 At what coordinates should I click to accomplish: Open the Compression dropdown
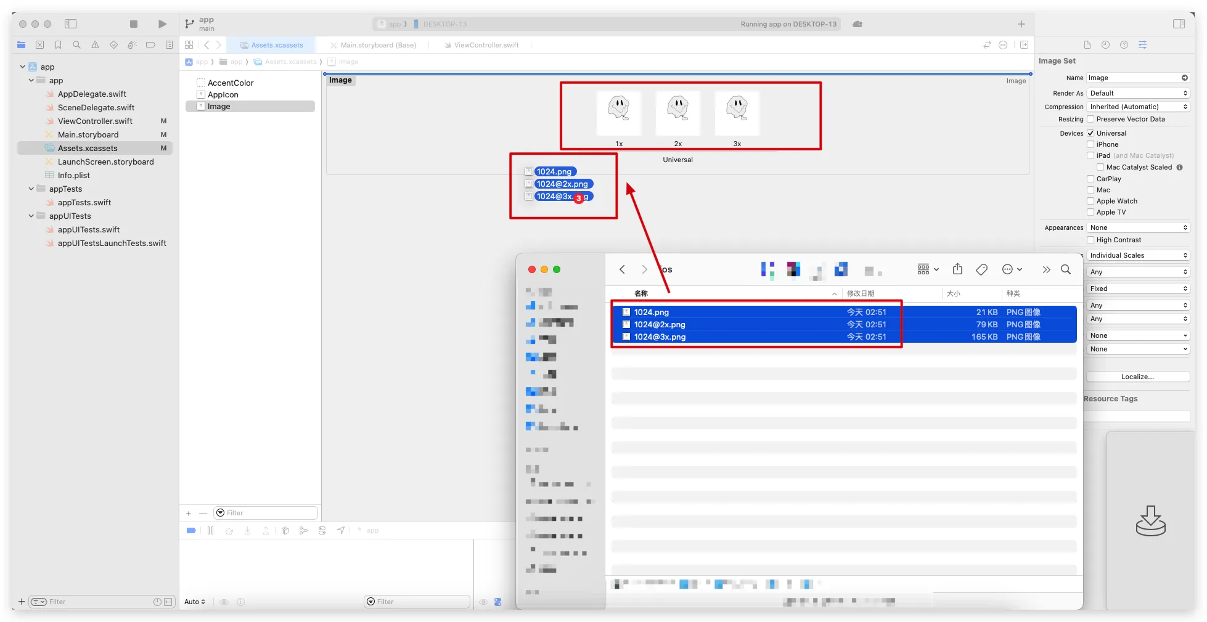click(x=1137, y=107)
